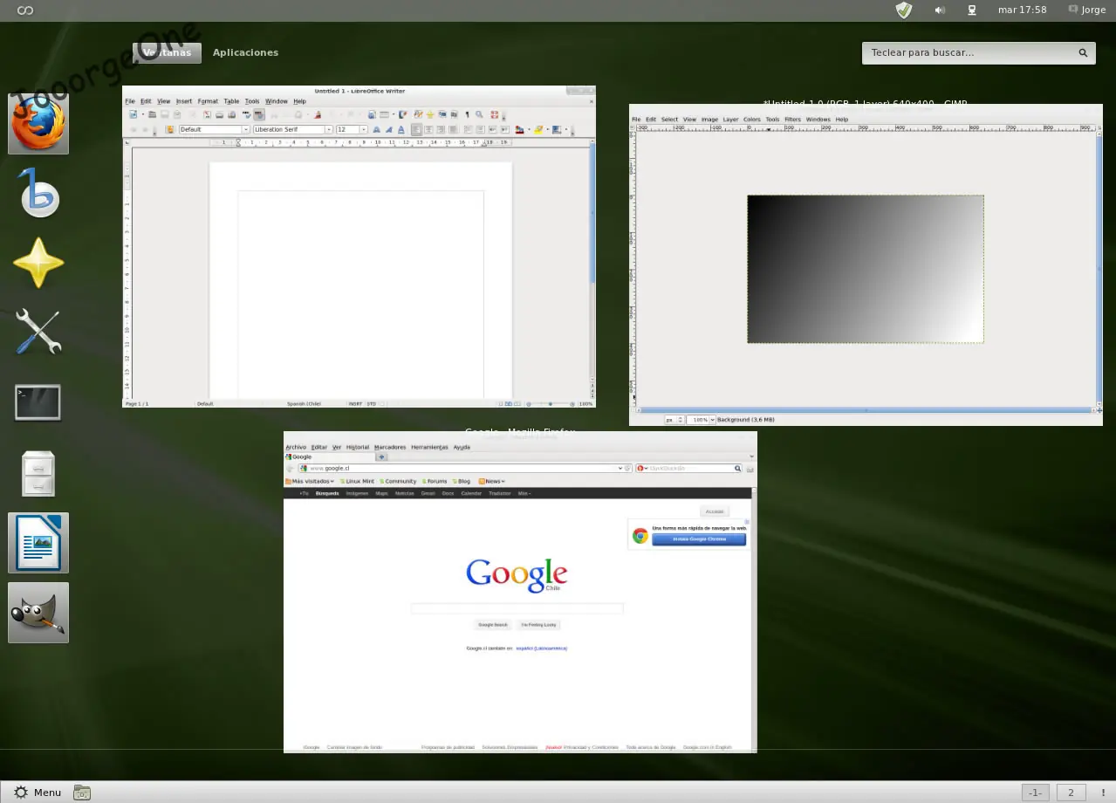Switch to the Ventanas tab

pyautogui.click(x=167, y=52)
